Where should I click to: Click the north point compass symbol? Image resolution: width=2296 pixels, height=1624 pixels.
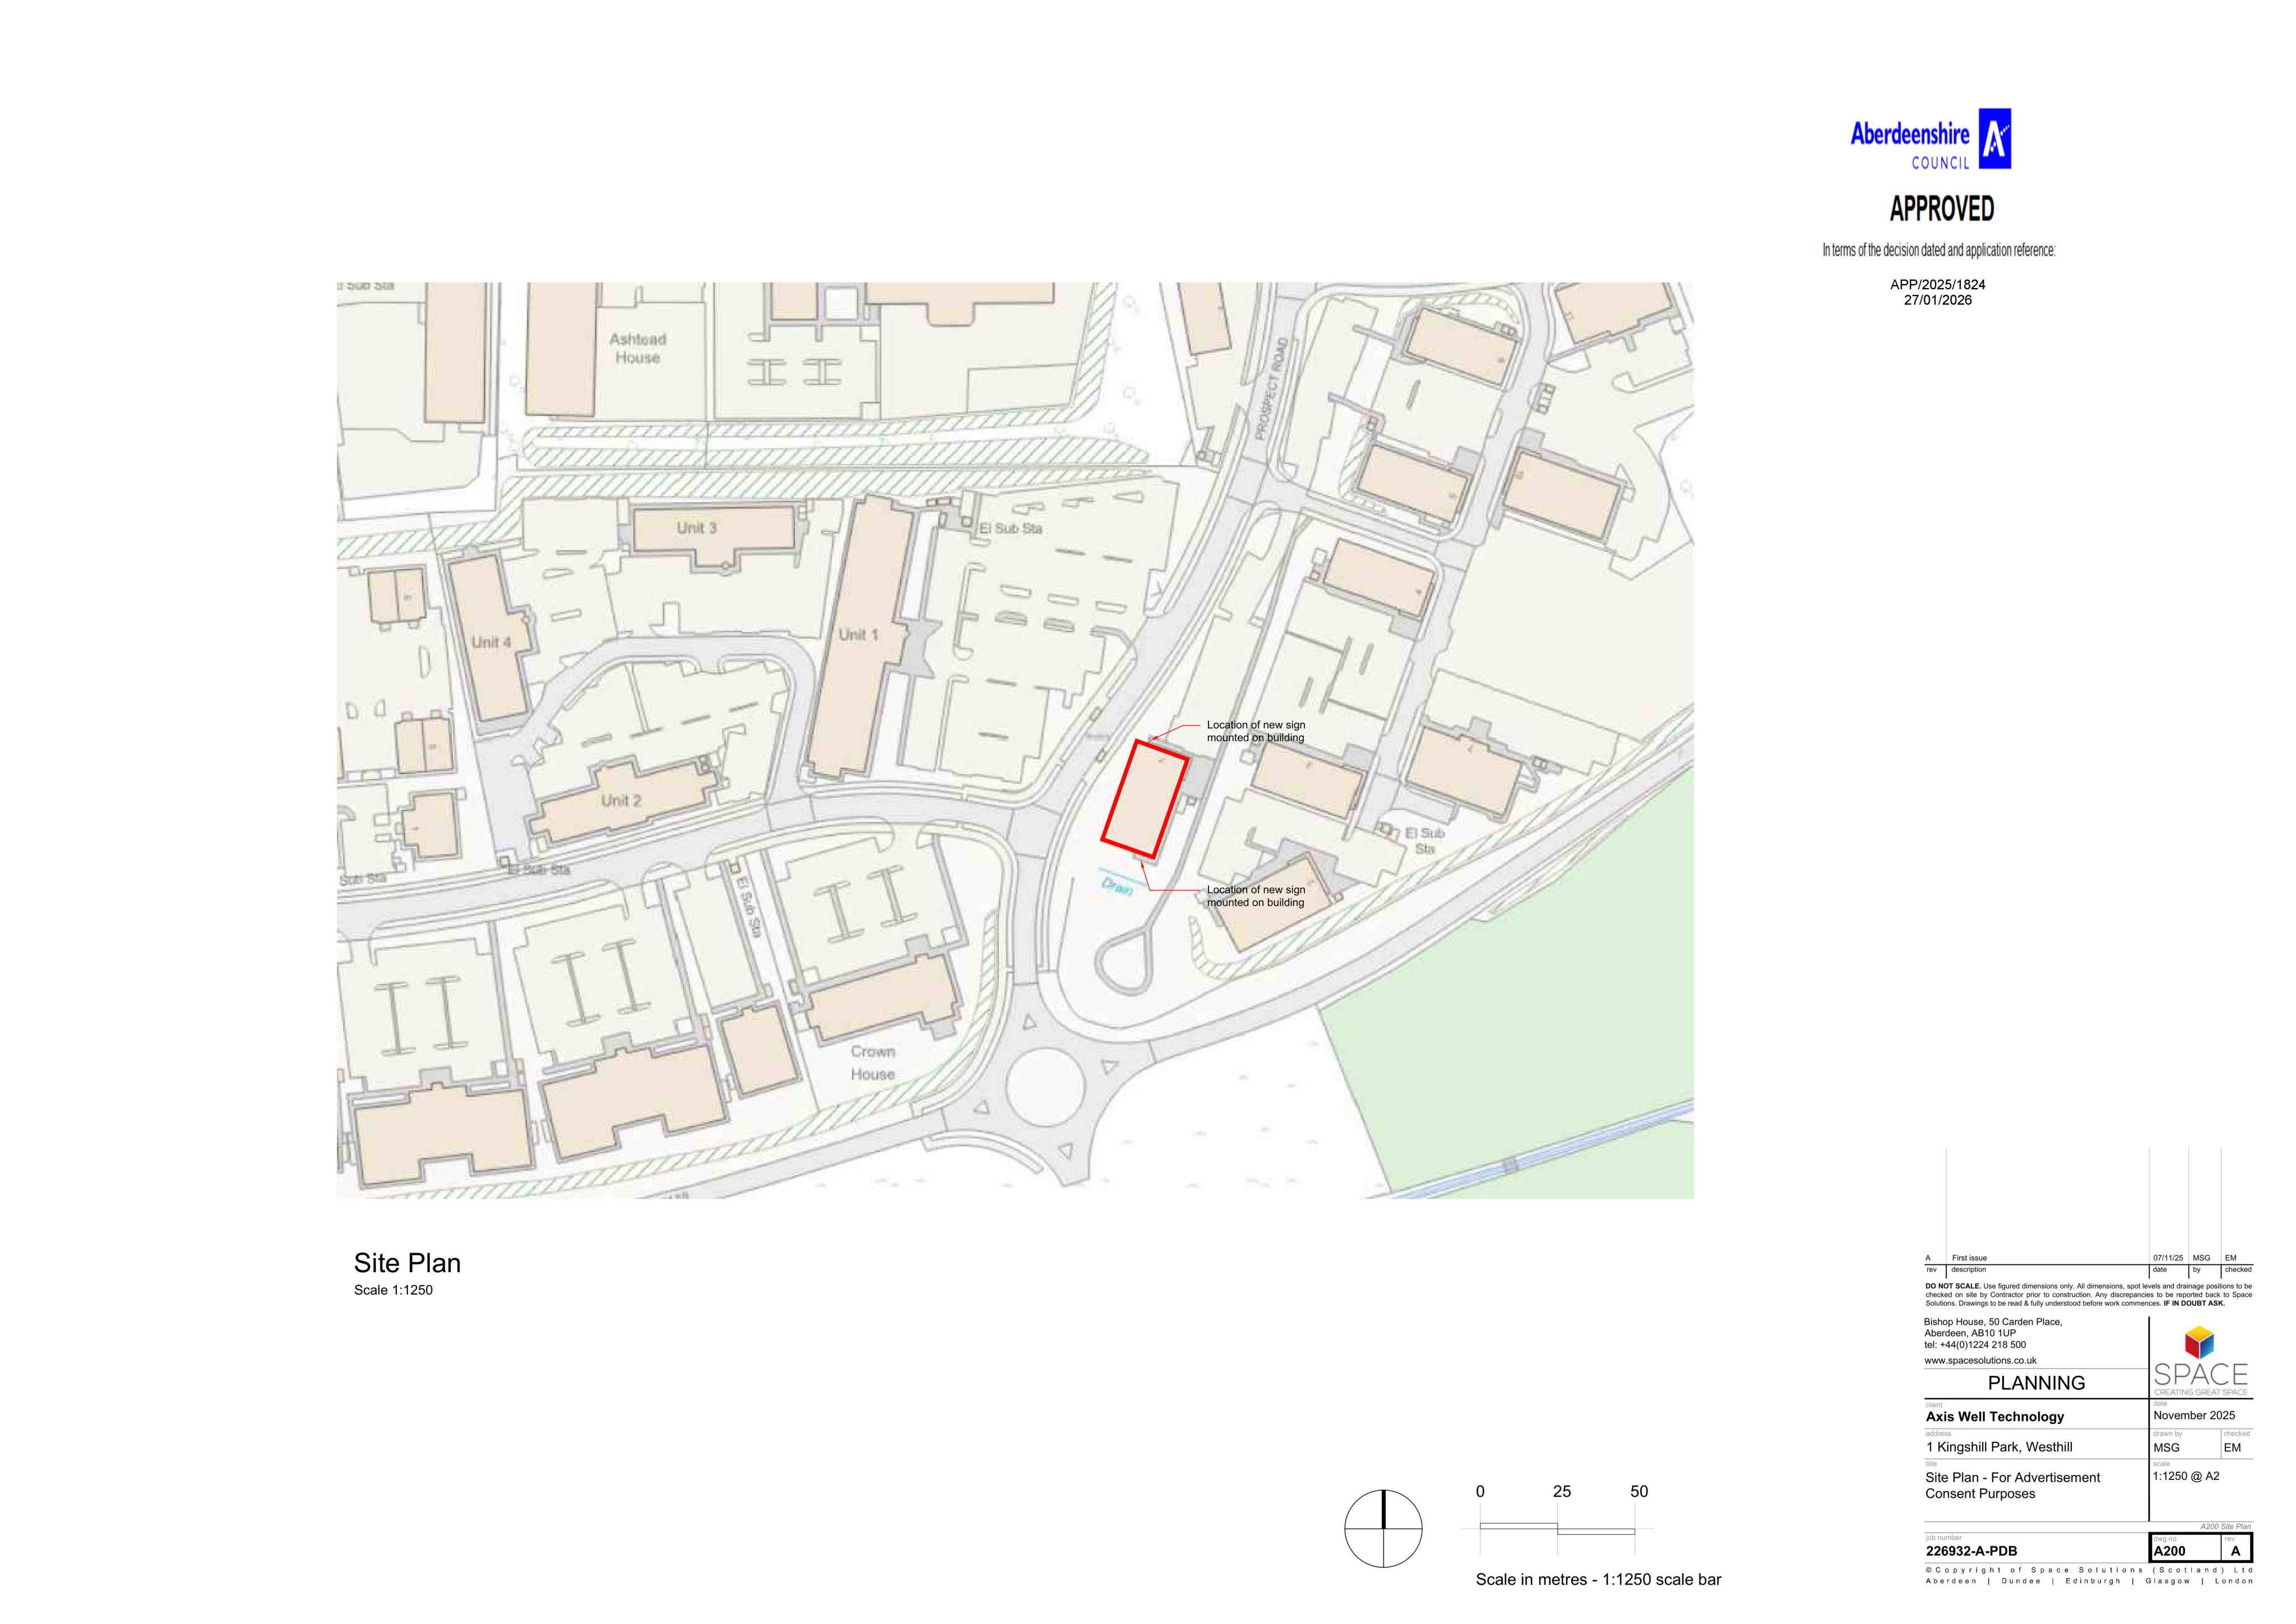[x=1383, y=1529]
